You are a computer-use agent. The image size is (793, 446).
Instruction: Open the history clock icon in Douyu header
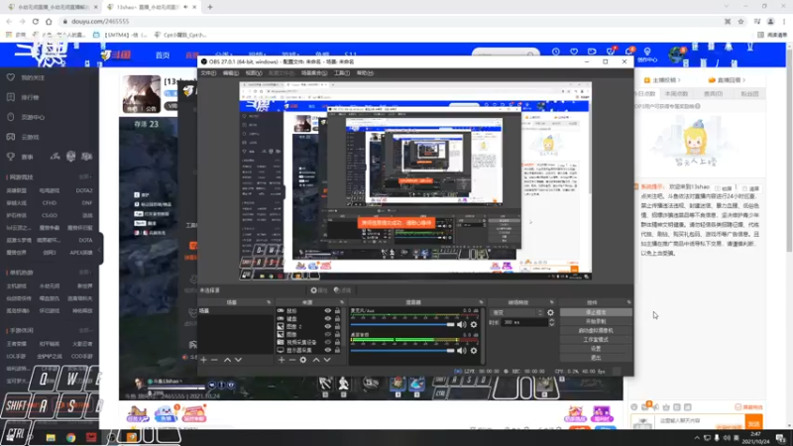pos(556,52)
